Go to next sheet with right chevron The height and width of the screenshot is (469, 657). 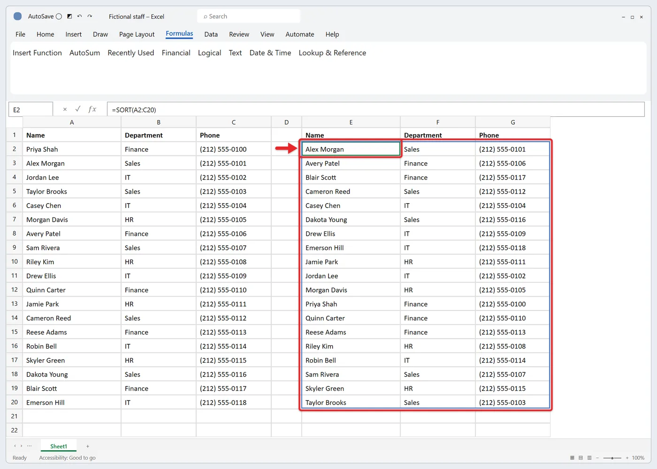click(22, 446)
